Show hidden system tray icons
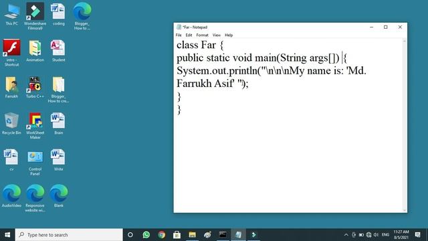 click(346, 235)
